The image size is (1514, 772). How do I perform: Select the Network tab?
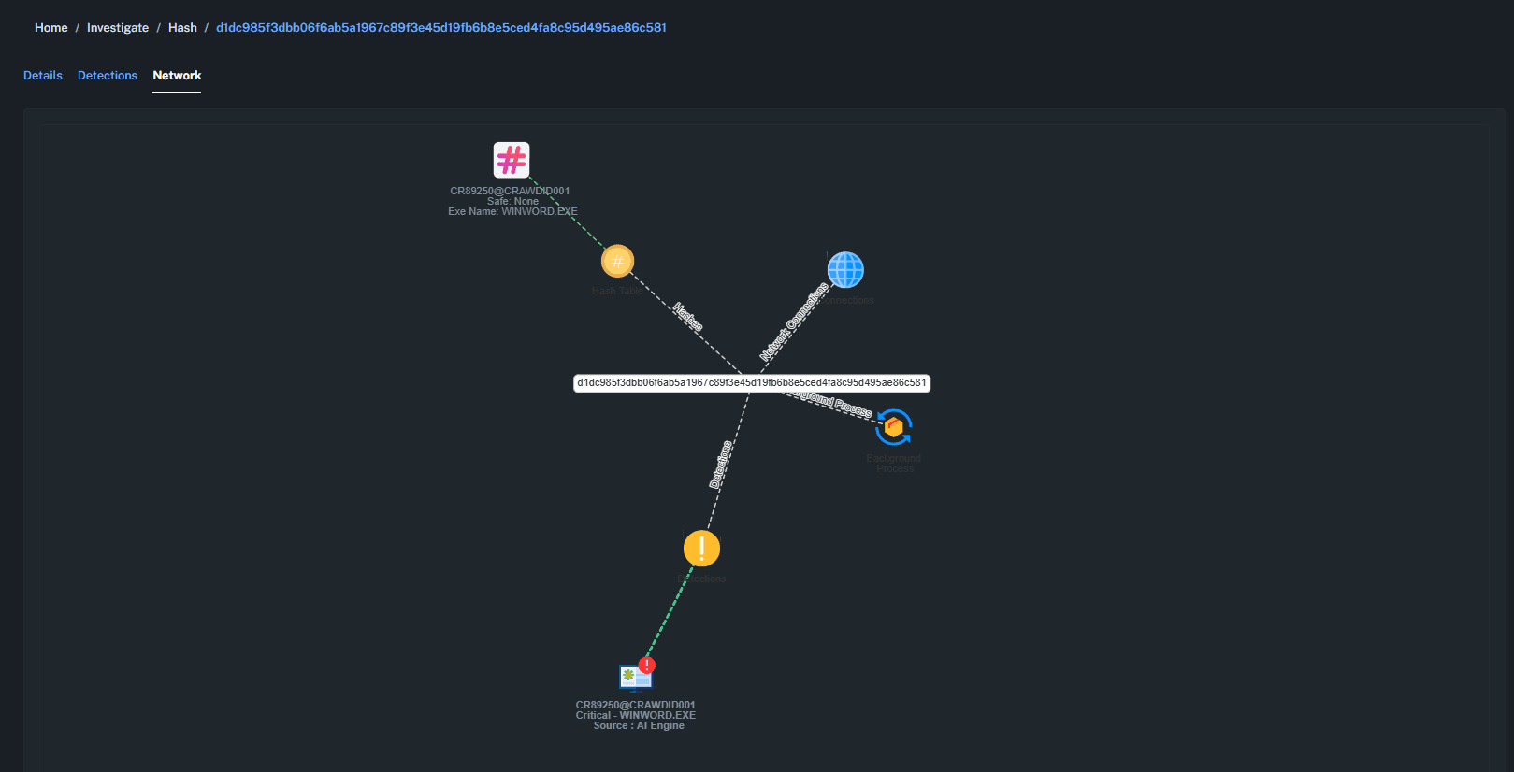coord(177,76)
